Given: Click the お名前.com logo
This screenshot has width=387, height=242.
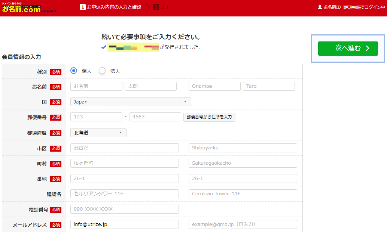Looking at the screenshot, I should coord(30,8).
